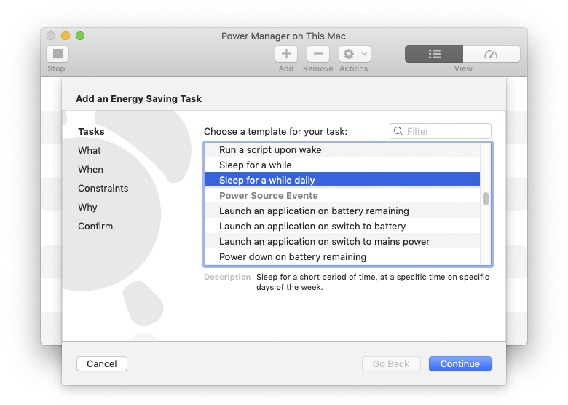Viewport: 568px width, 405px height.
Task: Select "Sleep for a while" template
Action: (x=342, y=165)
